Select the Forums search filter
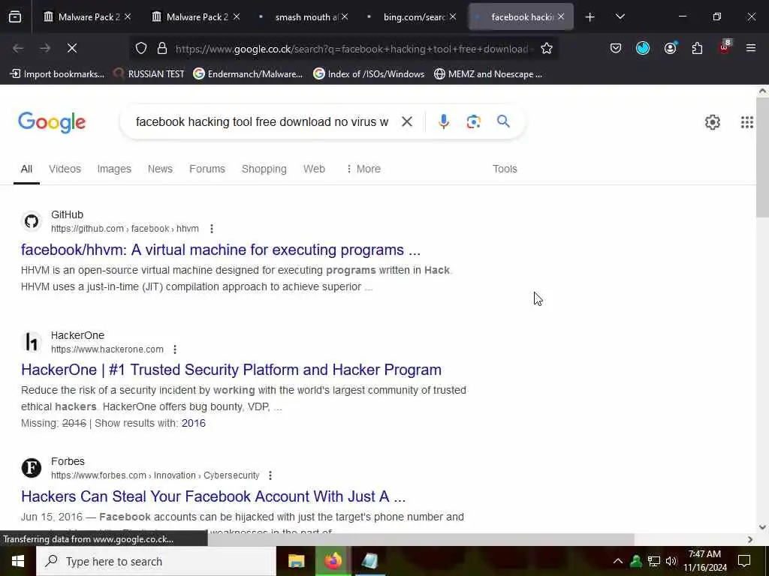The height and width of the screenshot is (576, 769). (x=207, y=169)
